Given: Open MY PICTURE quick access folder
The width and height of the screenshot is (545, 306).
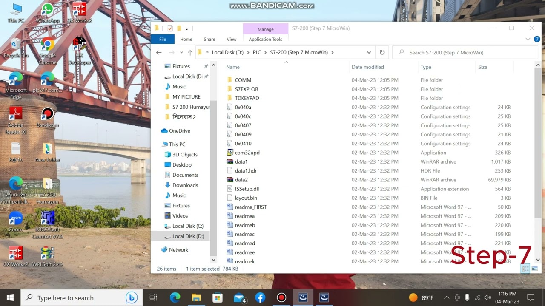Looking at the screenshot, I should click(186, 97).
